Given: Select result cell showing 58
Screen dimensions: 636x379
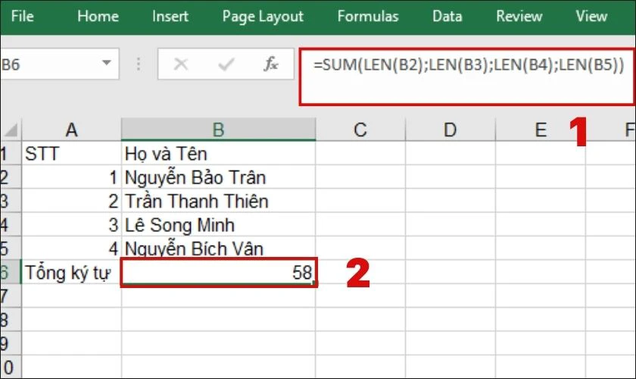Looking at the screenshot, I should (x=219, y=272).
